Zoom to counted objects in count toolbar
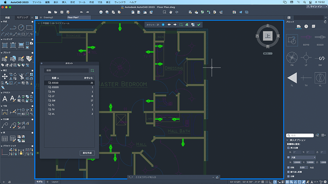Image resolution: width=328 pixels, height=184 pixels. tap(181, 25)
